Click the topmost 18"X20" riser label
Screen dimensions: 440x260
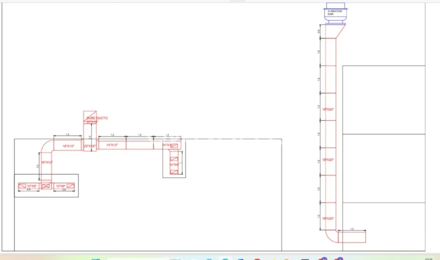click(x=328, y=109)
